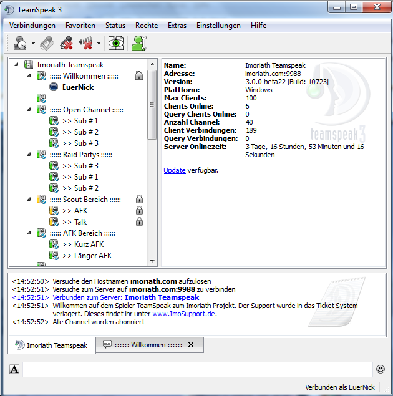Viewport: 393px width, 396px height.
Task: Click the text formatting A button
Action: (14, 369)
